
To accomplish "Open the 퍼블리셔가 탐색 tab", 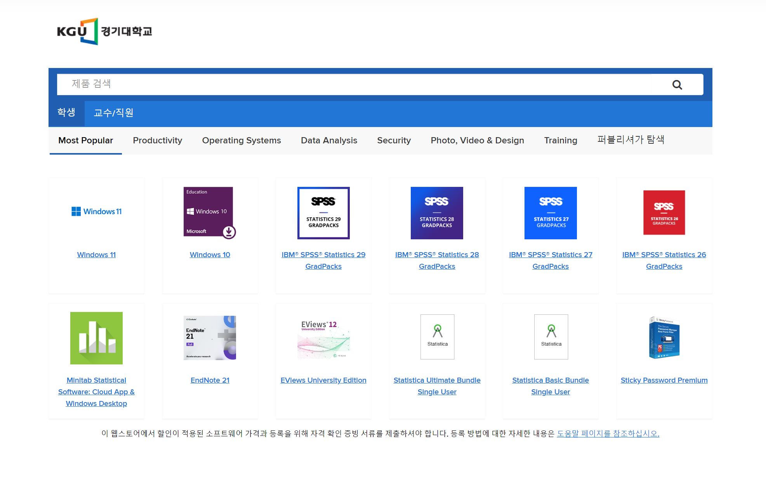I will (x=631, y=140).
